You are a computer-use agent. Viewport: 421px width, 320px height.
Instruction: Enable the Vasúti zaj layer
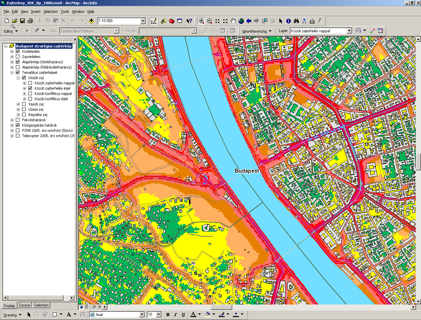coord(24,104)
